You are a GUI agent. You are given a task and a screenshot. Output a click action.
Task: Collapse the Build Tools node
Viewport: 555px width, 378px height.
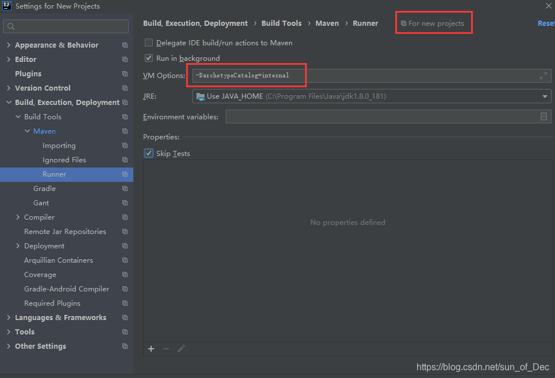tap(18, 116)
